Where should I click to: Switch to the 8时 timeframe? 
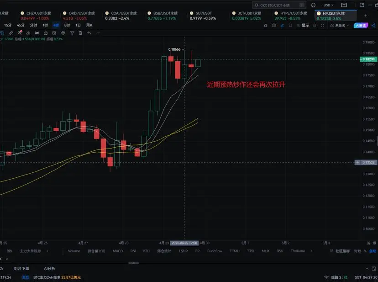(67, 25)
